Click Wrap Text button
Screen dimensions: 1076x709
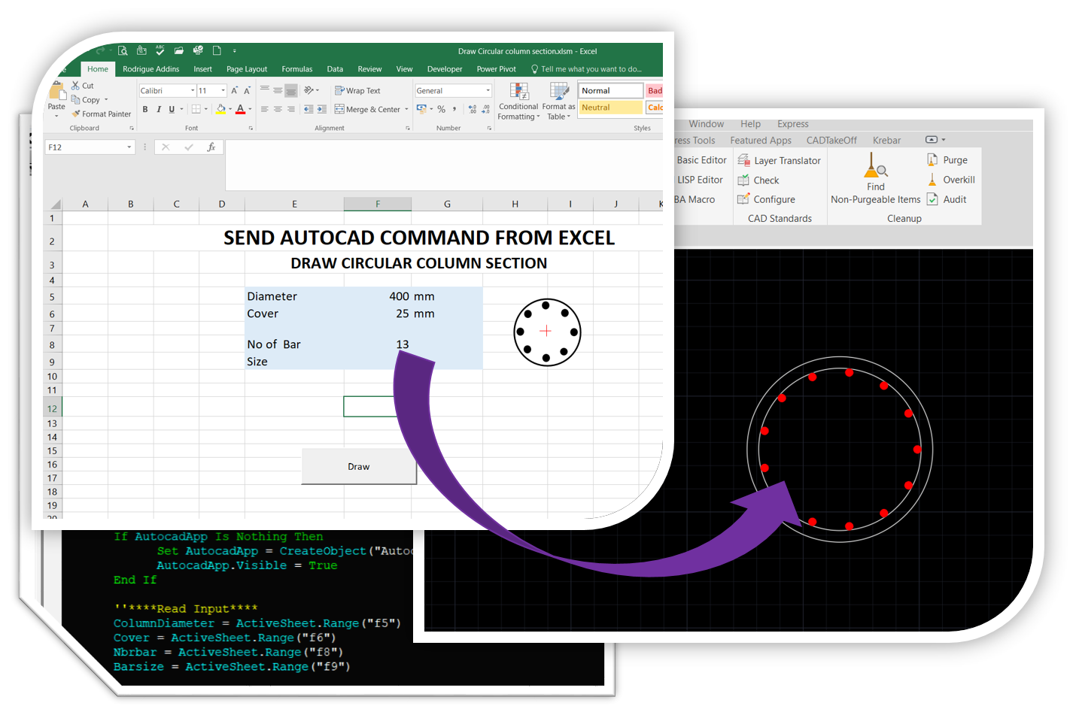pyautogui.click(x=357, y=90)
